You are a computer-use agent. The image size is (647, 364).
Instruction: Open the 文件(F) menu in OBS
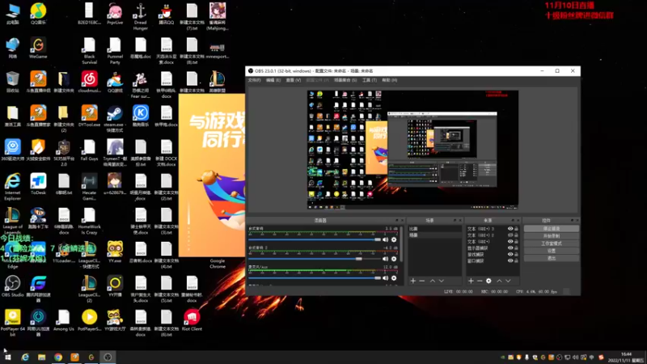point(254,80)
